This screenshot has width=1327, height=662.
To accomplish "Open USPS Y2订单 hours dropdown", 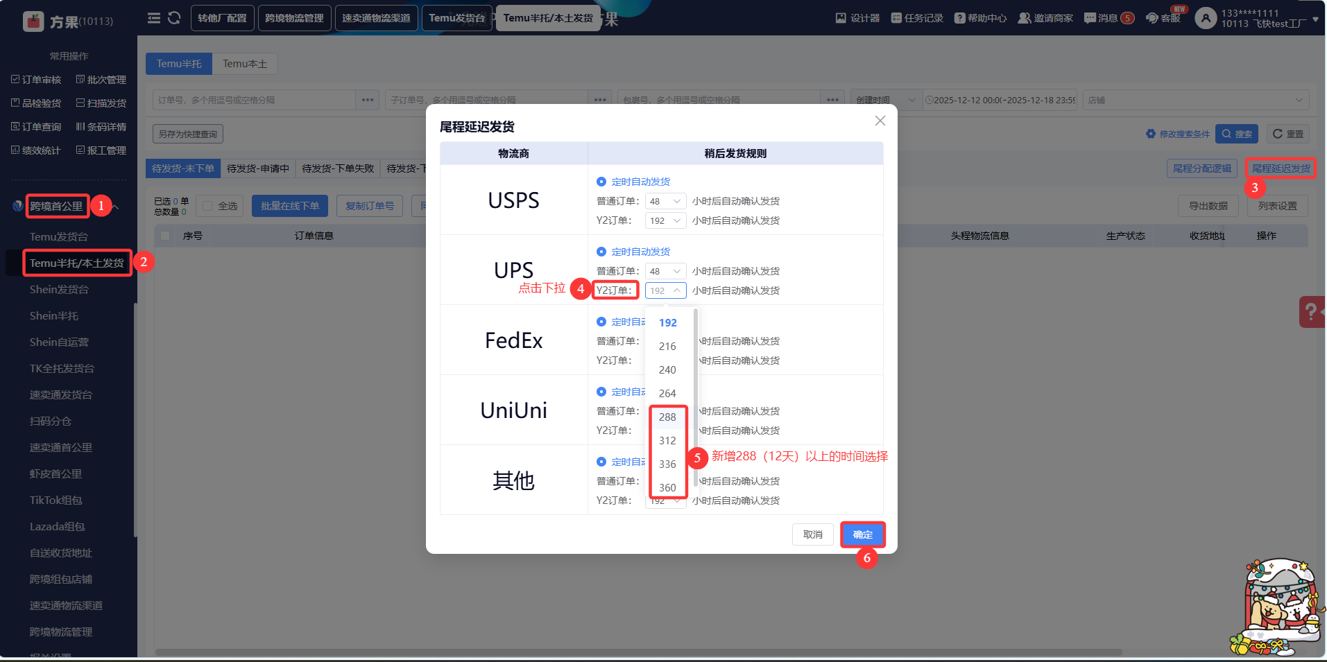I will tap(665, 220).
